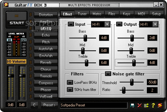The width and height of the screenshot is (167, 112).
Task: Toggle the Phaser effect LED indicator
Action: click(31, 90)
